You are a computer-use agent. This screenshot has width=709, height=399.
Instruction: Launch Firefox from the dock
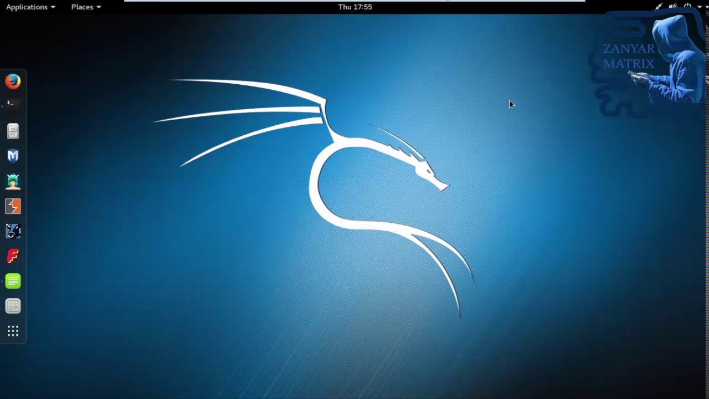13,81
